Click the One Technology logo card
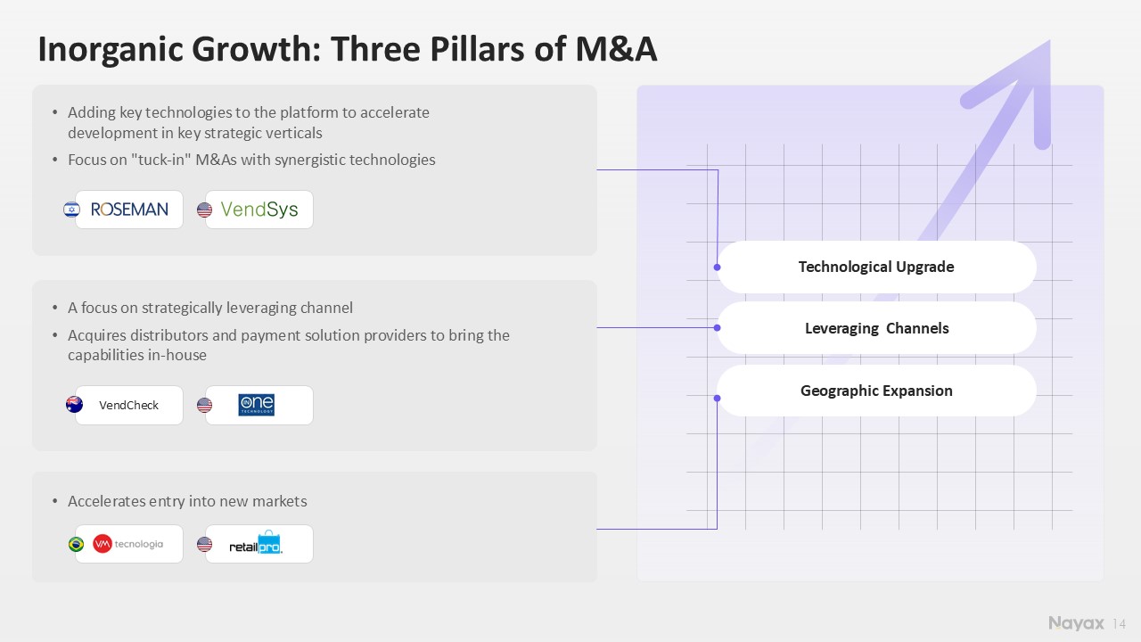Image resolution: width=1141 pixels, height=642 pixels. pyautogui.click(x=259, y=405)
